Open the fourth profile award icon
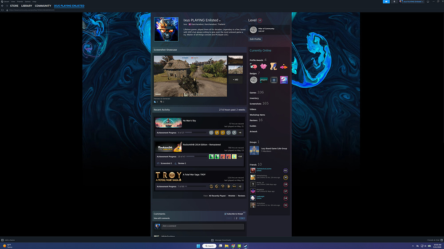Viewport: 444px width, 249px height. click(283, 67)
